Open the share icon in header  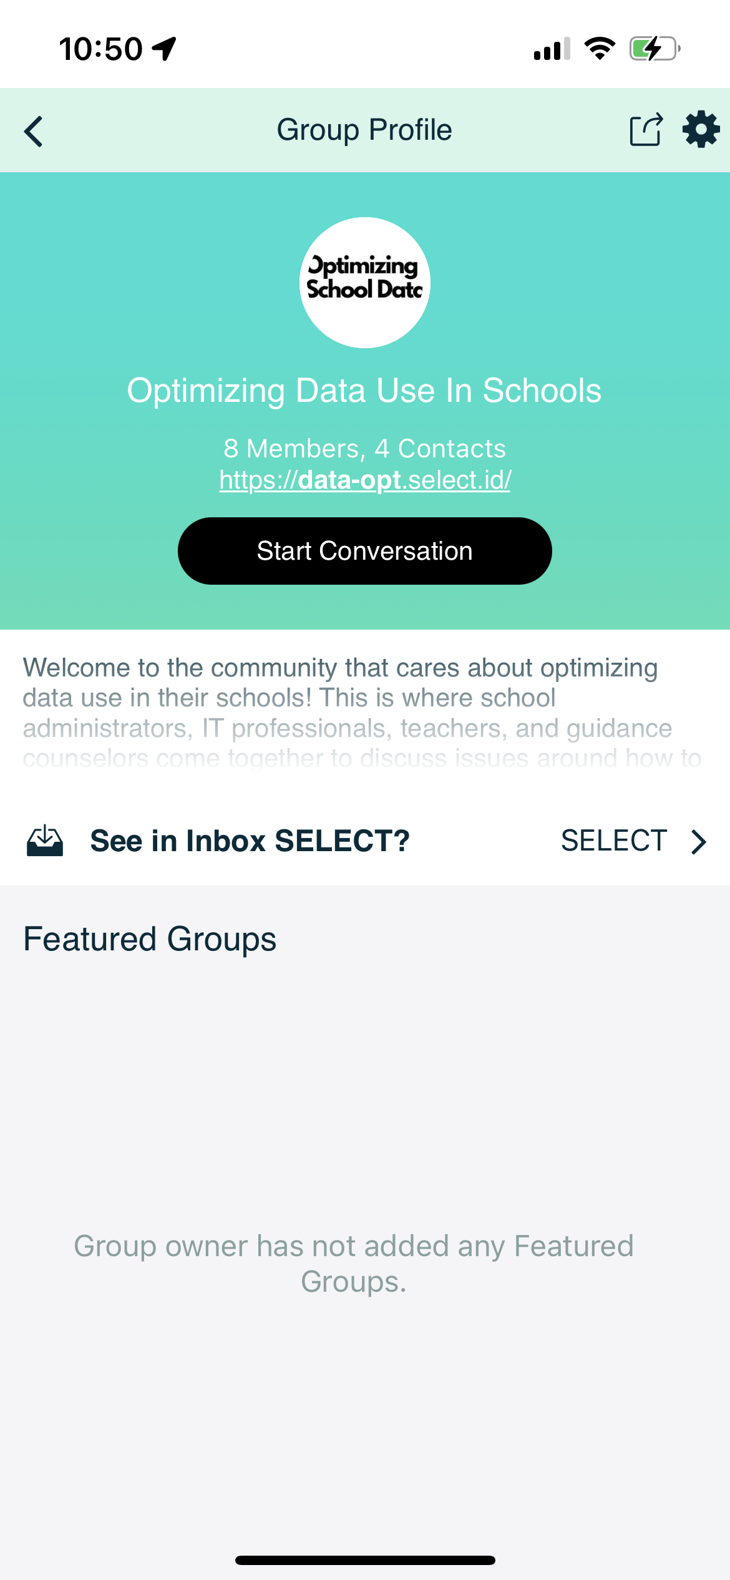[645, 130]
